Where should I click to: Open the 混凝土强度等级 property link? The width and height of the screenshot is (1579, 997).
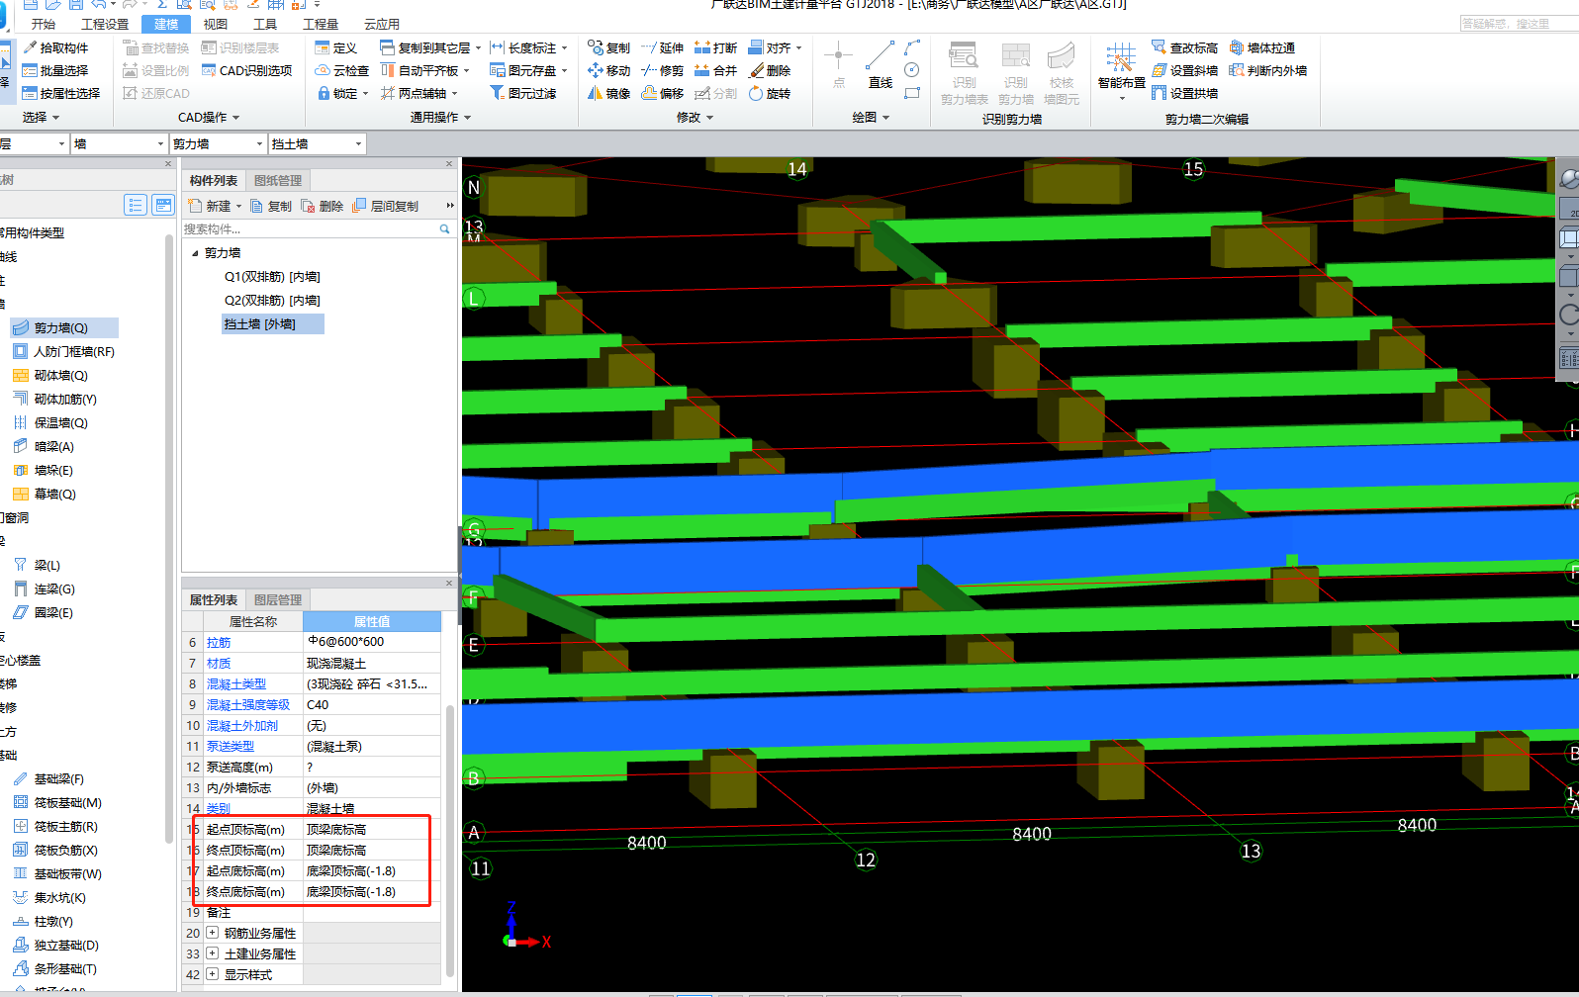(248, 704)
